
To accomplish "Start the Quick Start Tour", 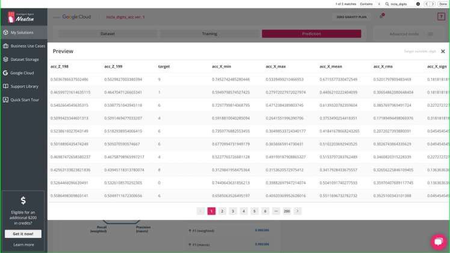I will tap(24, 100).
